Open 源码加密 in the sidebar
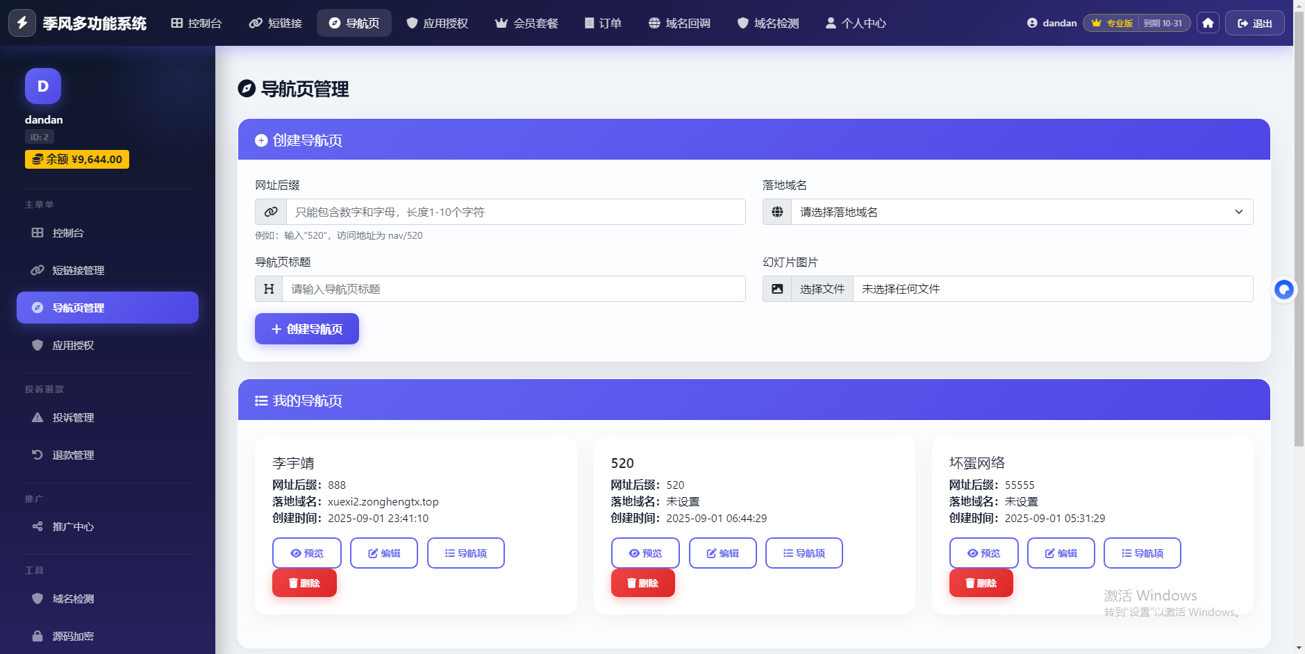The height and width of the screenshot is (654, 1305). [x=108, y=636]
